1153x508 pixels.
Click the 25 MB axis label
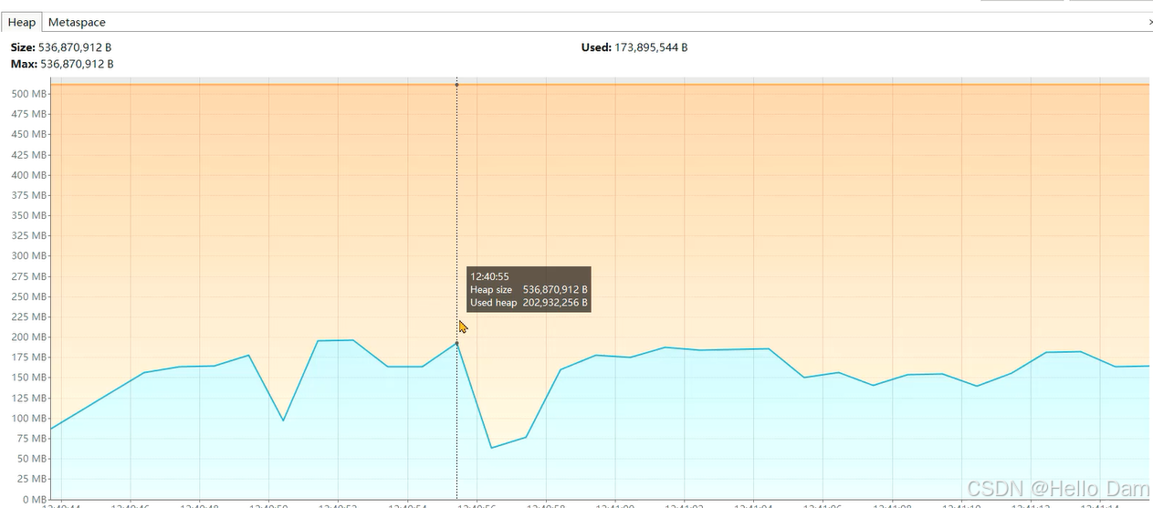click(32, 479)
